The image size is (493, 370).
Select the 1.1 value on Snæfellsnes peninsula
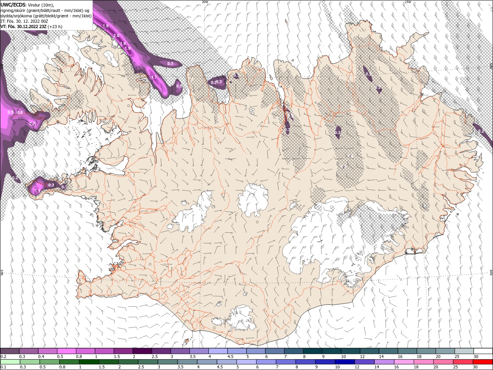click(x=37, y=191)
